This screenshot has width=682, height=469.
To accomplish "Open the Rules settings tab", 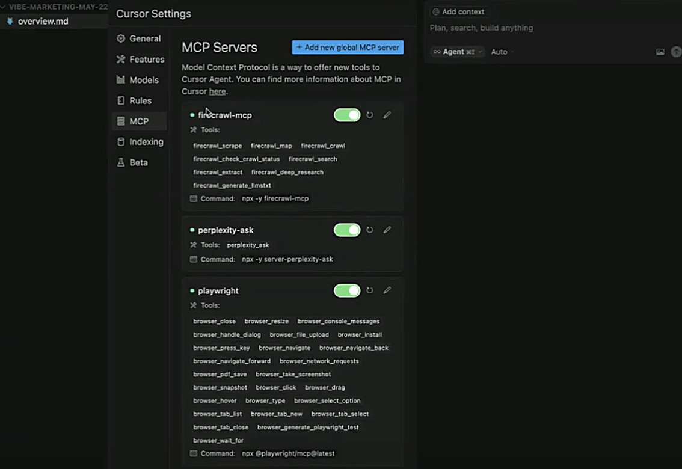I will 139,100.
